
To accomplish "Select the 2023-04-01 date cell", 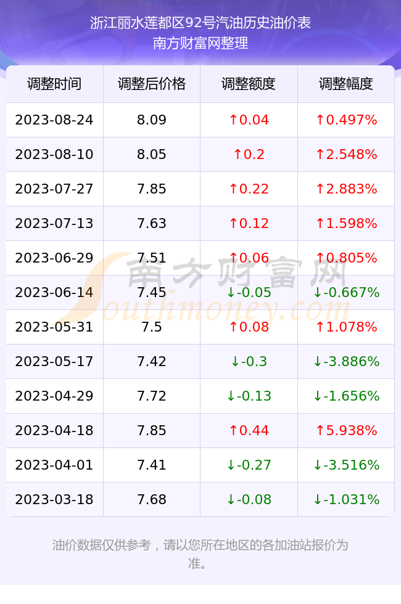I will click(x=54, y=465).
